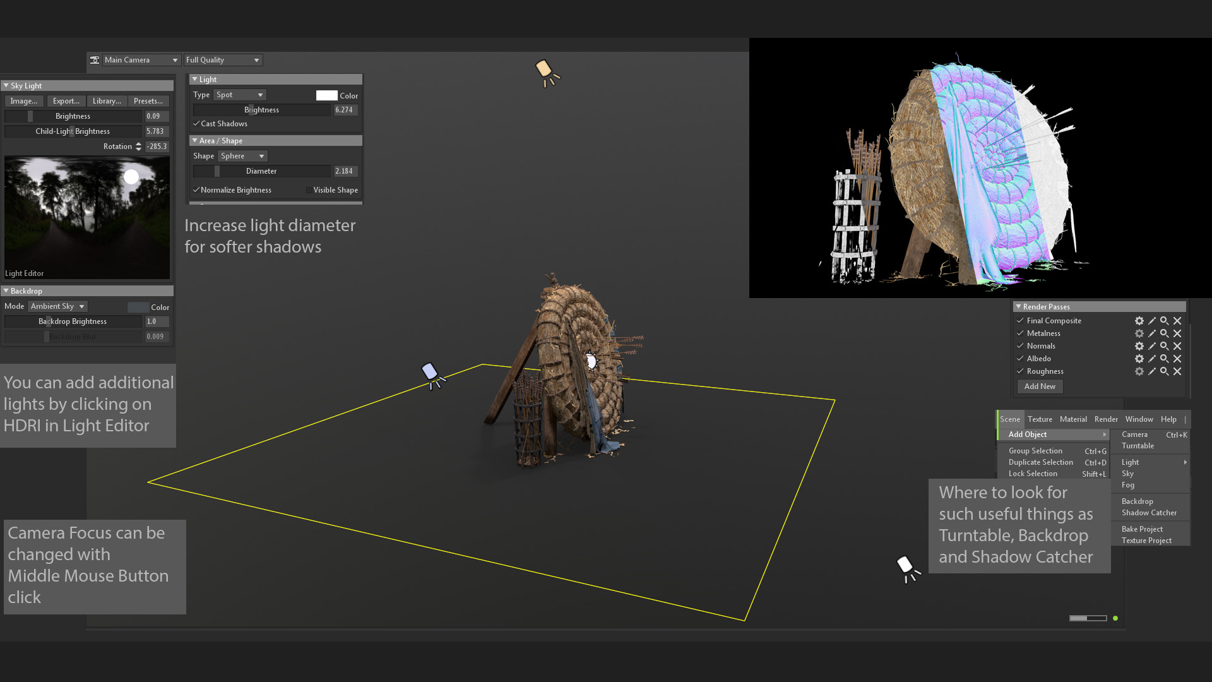
Task: Open the Full Quality dropdown
Action: 222,60
